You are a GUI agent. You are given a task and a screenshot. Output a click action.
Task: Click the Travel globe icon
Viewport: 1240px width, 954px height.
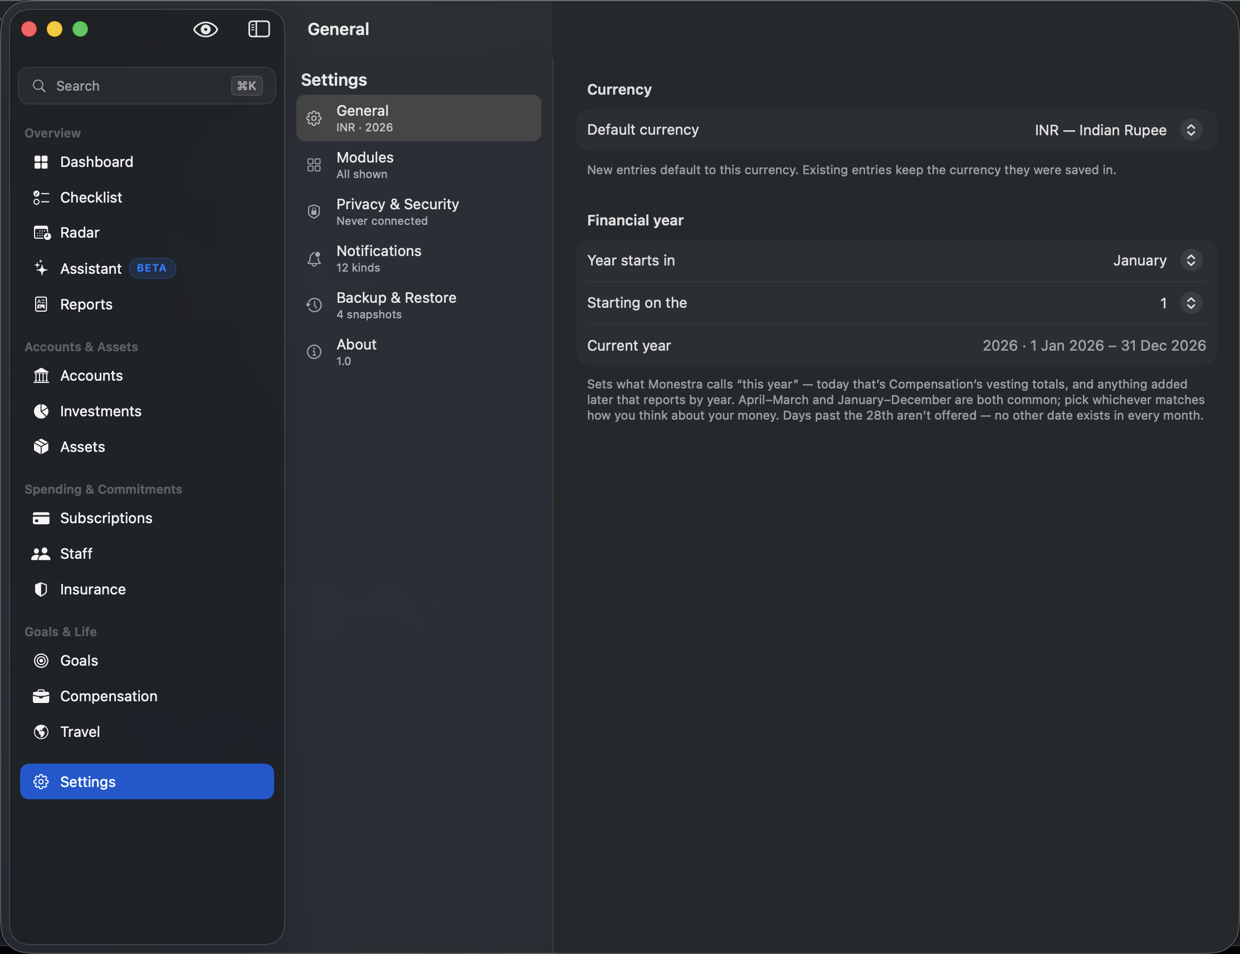coord(41,732)
